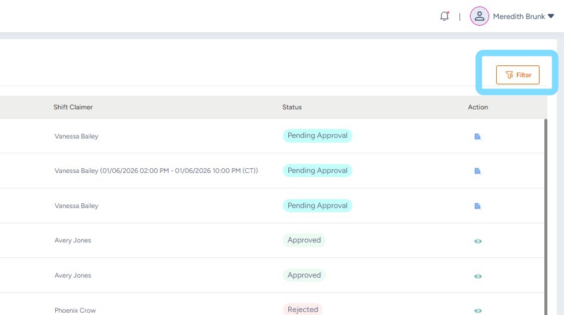The height and width of the screenshot is (315, 564).
Task: Click the Status column header
Action: tap(292, 108)
